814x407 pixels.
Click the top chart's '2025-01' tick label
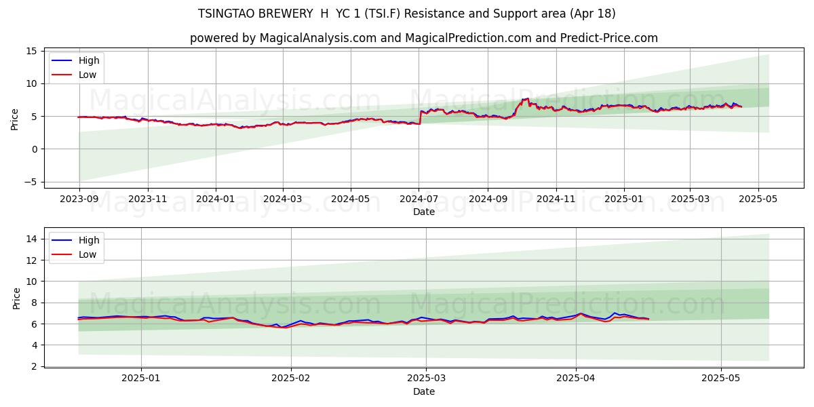click(x=623, y=199)
